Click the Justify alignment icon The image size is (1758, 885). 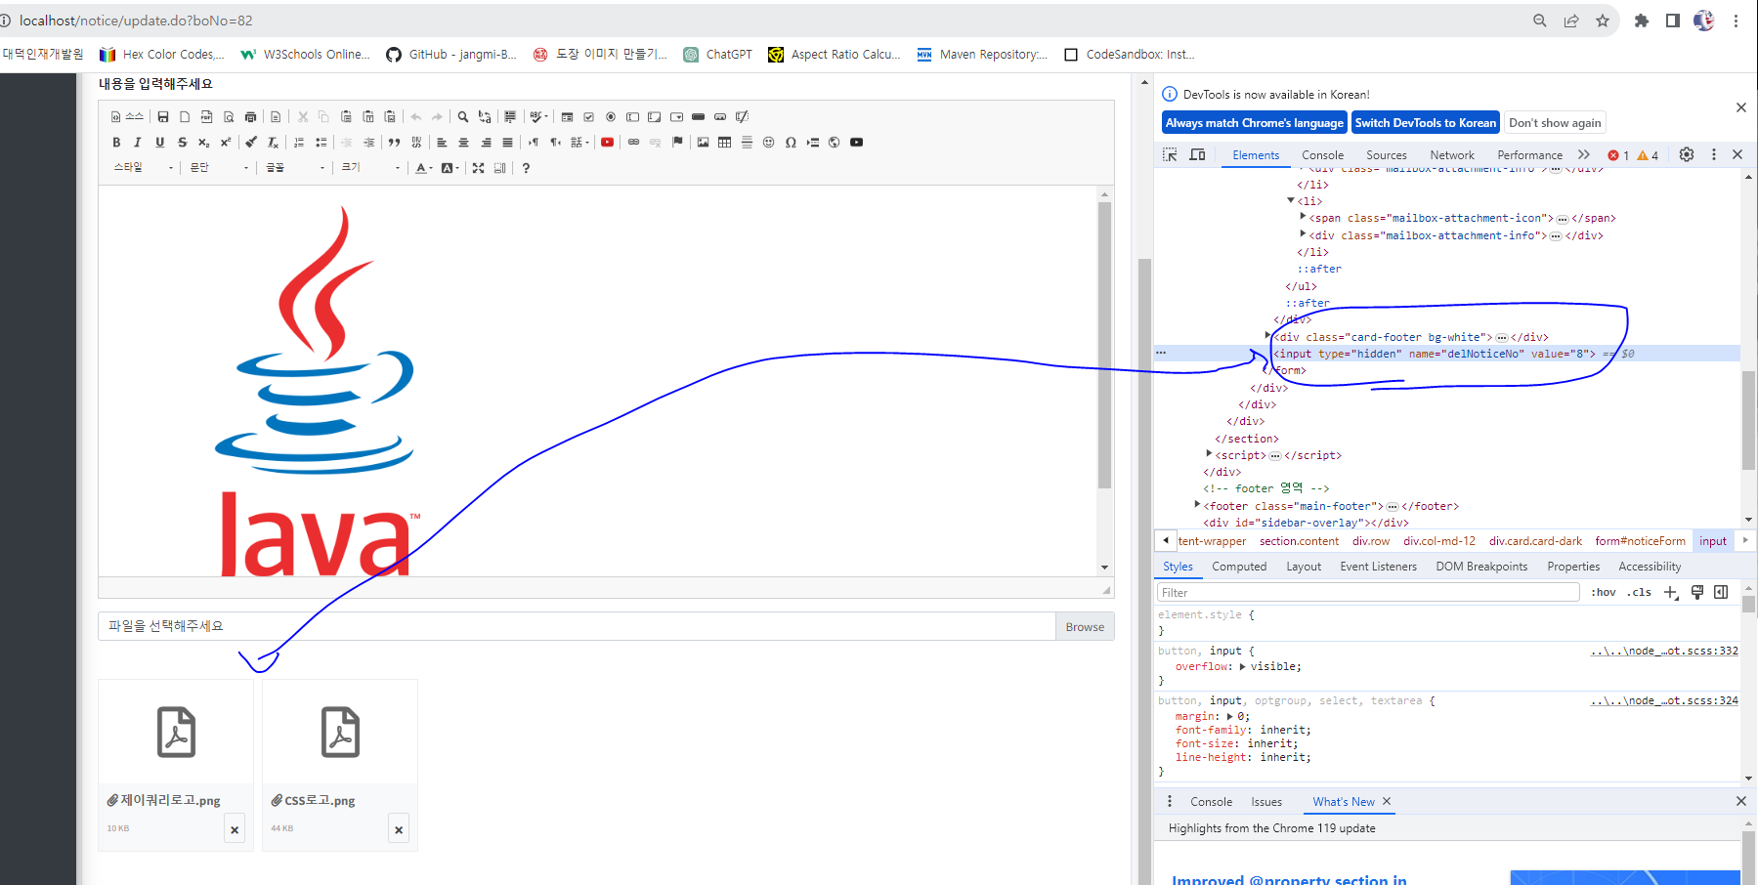point(507,143)
